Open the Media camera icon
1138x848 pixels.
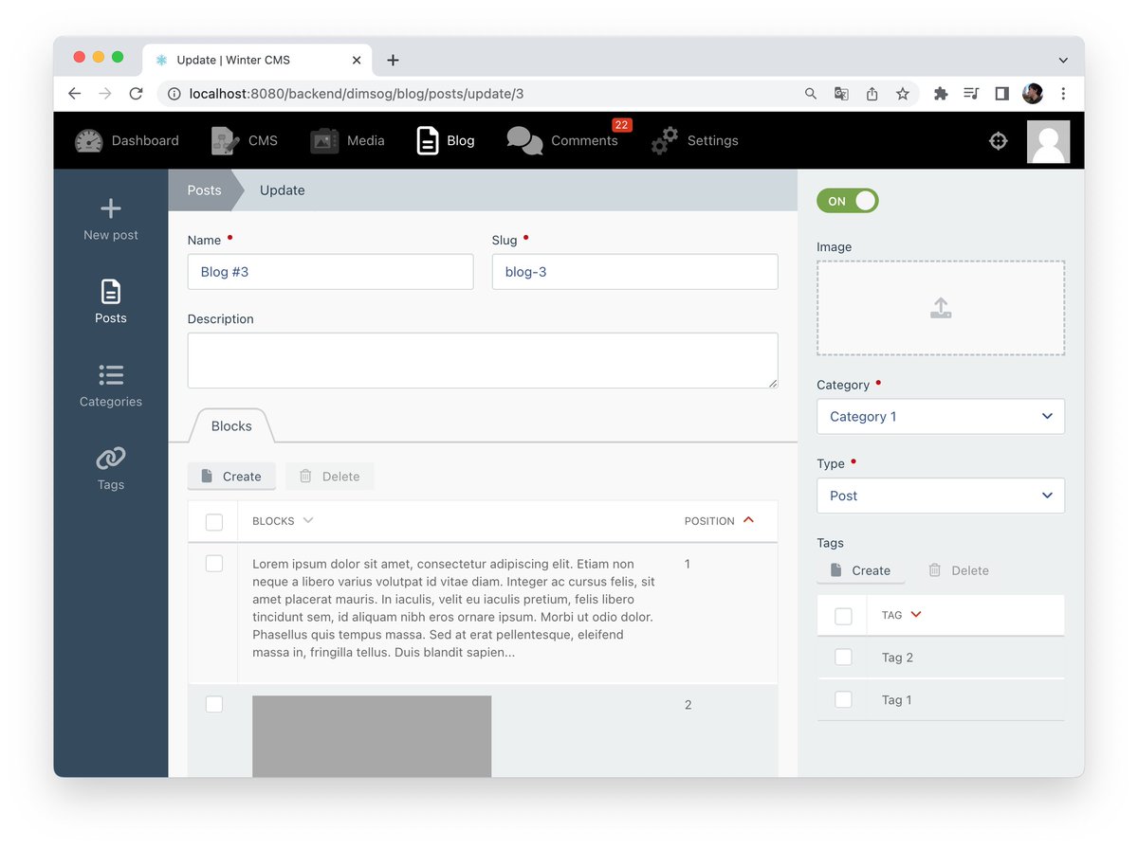click(324, 141)
